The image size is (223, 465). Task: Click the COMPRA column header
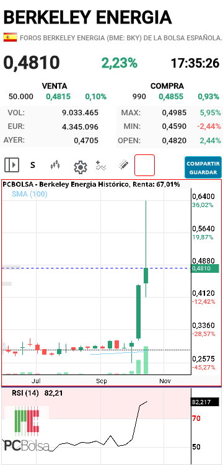click(x=167, y=86)
